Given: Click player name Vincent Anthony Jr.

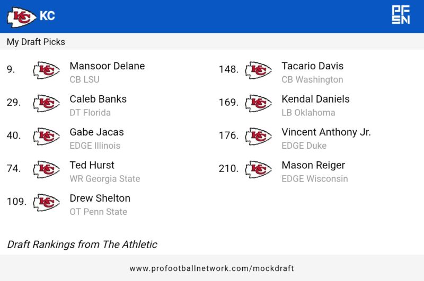Looking at the screenshot, I should tap(326, 132).
